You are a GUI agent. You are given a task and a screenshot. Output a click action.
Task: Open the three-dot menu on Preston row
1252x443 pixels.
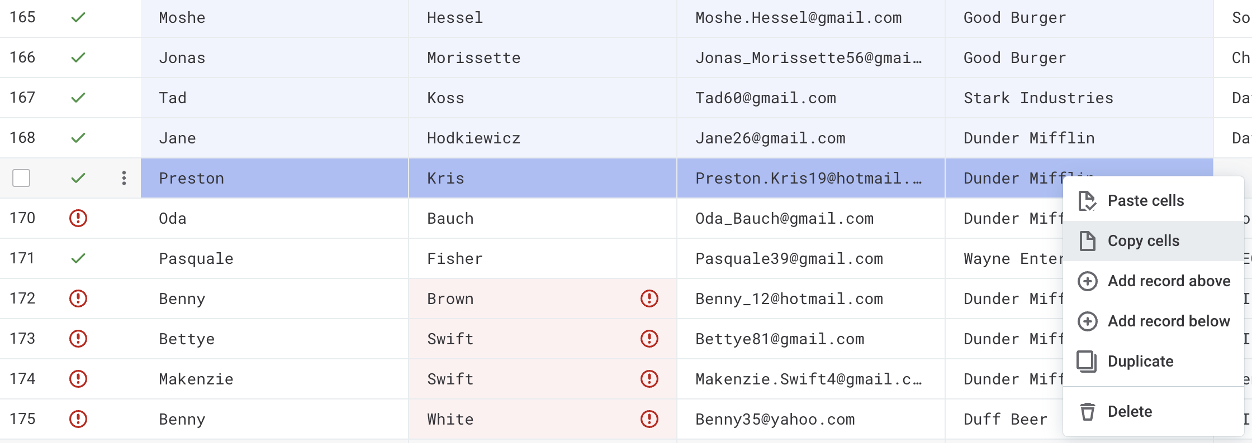click(x=124, y=179)
